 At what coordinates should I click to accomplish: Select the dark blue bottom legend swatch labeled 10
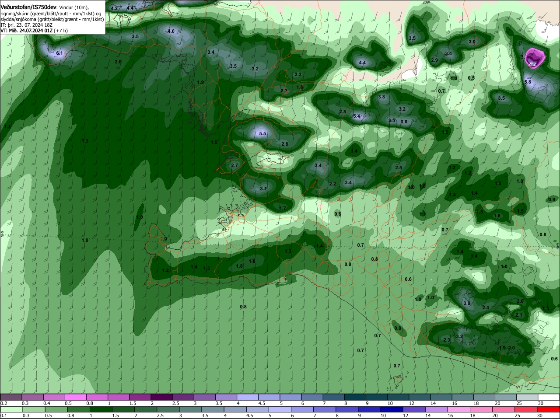click(x=392, y=409)
